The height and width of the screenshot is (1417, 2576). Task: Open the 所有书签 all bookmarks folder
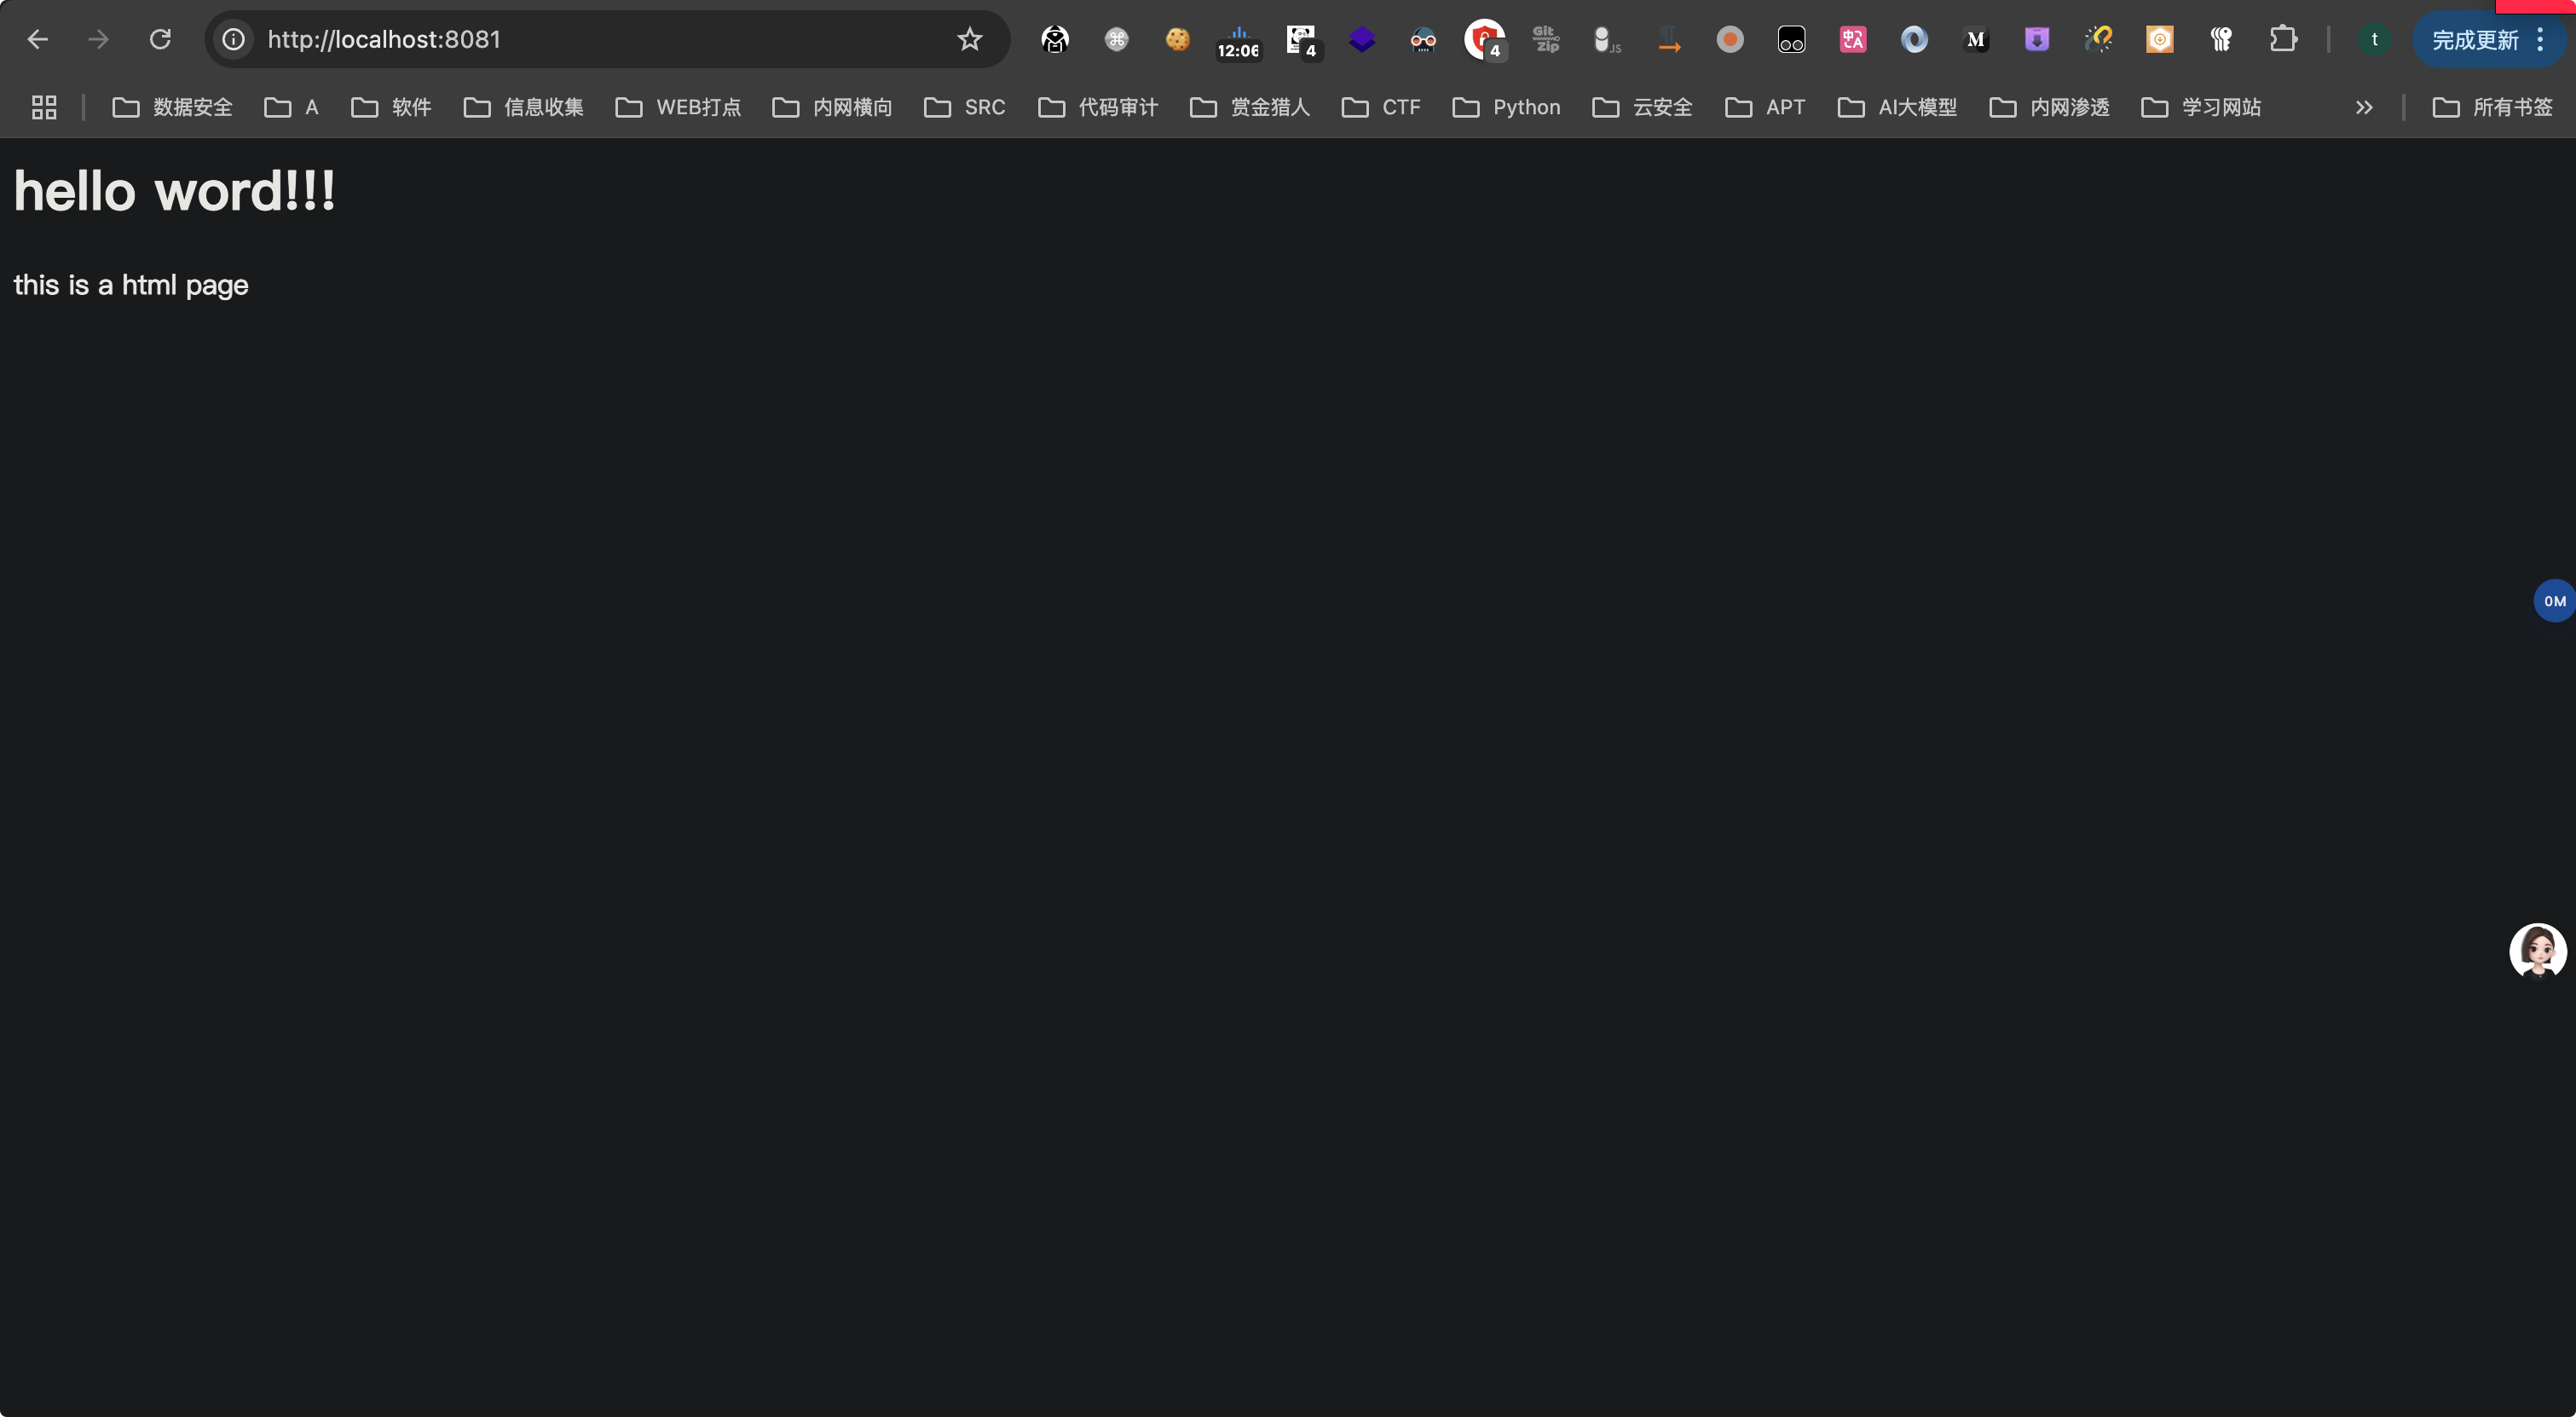[2492, 107]
